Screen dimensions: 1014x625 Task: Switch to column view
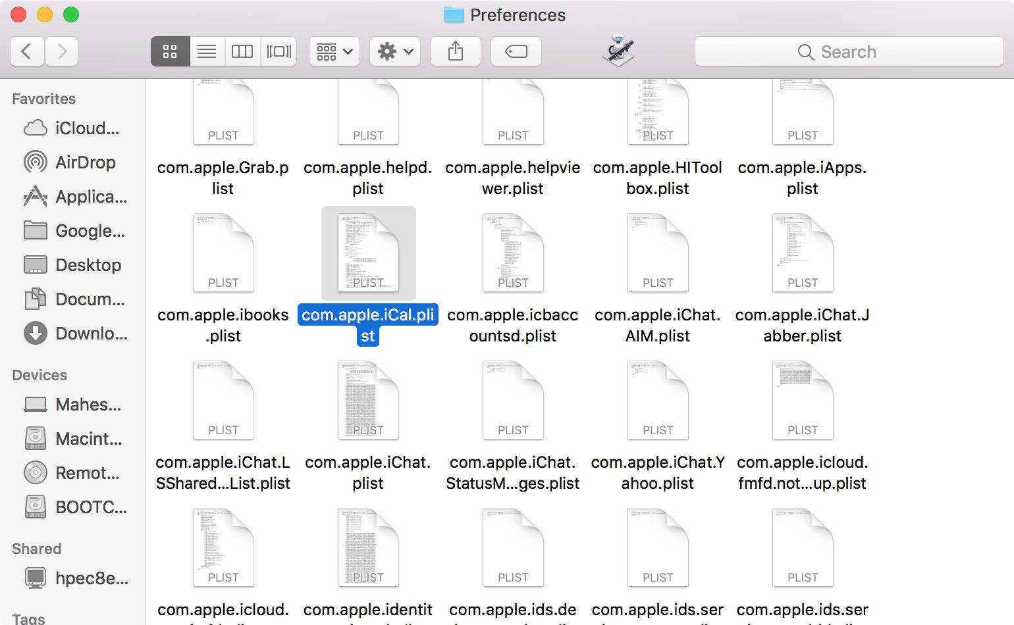coord(242,51)
